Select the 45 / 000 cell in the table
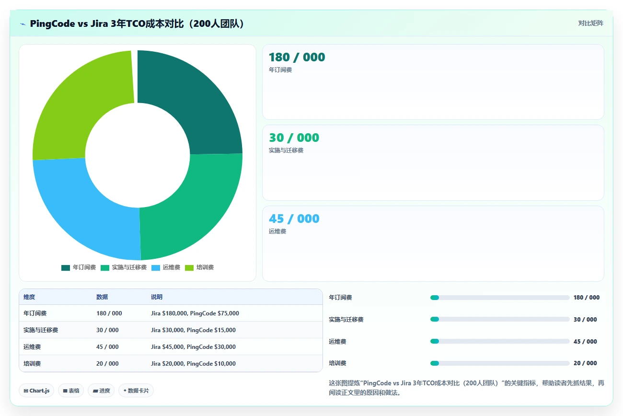Screen dimensions: 623x416 (107, 347)
